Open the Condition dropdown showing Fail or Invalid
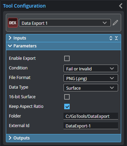Image resolution: width=127 pixels, height=146 pixels. [x=91, y=68]
